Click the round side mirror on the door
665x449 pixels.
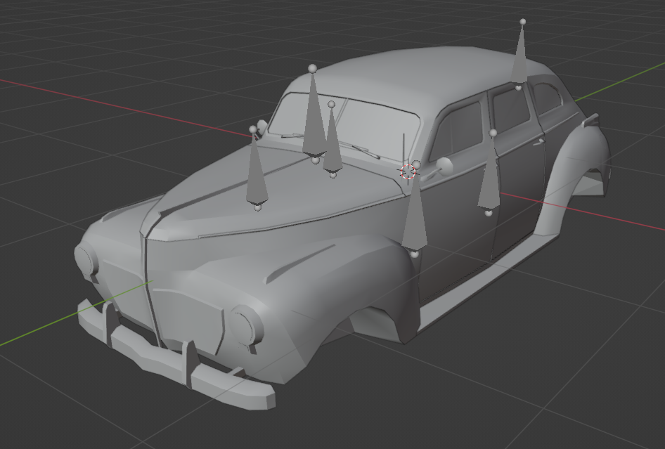444,167
